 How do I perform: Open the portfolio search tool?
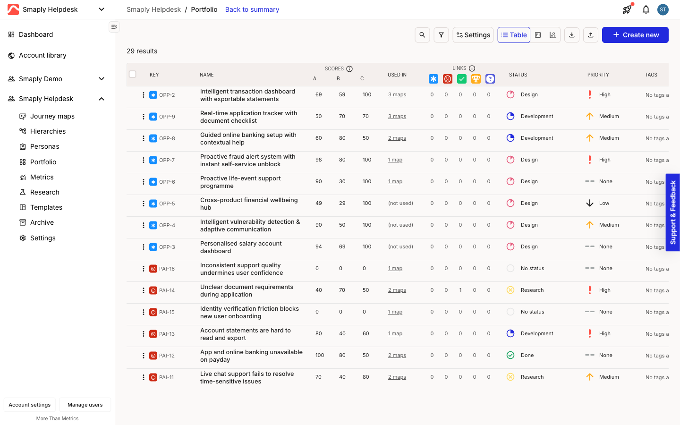click(x=422, y=35)
